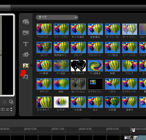Pick the フリップ flip filter thumbnail
This screenshot has width=146, height=140.
(130, 66)
